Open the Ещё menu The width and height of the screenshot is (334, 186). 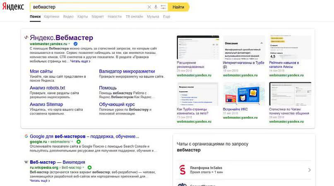(166, 17)
